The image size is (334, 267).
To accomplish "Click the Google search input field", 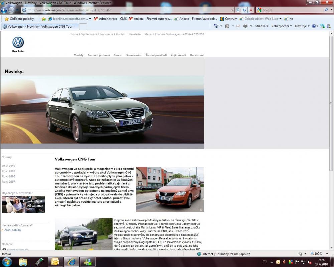I will [x=293, y=10].
